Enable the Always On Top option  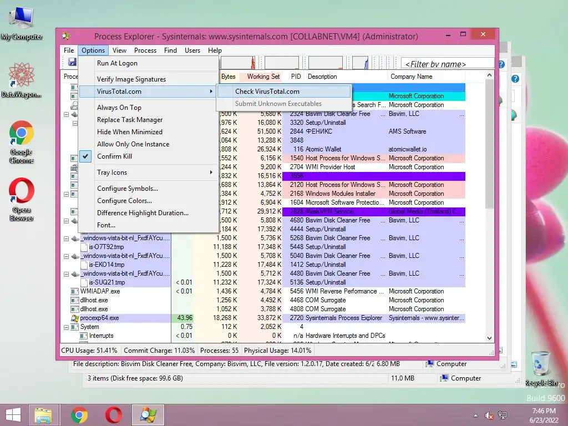(148, 108)
